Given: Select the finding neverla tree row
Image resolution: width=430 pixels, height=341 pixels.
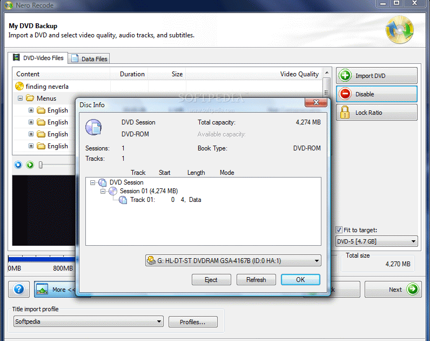Looking at the screenshot, I should (x=47, y=86).
